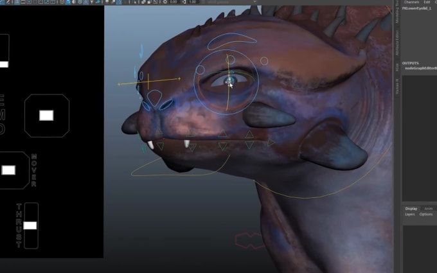This screenshot has height=273, width=437.
Task: Open the Layers menu
Action: 410,214
